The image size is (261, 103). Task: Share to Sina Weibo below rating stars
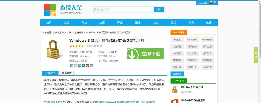click(x=76, y=66)
